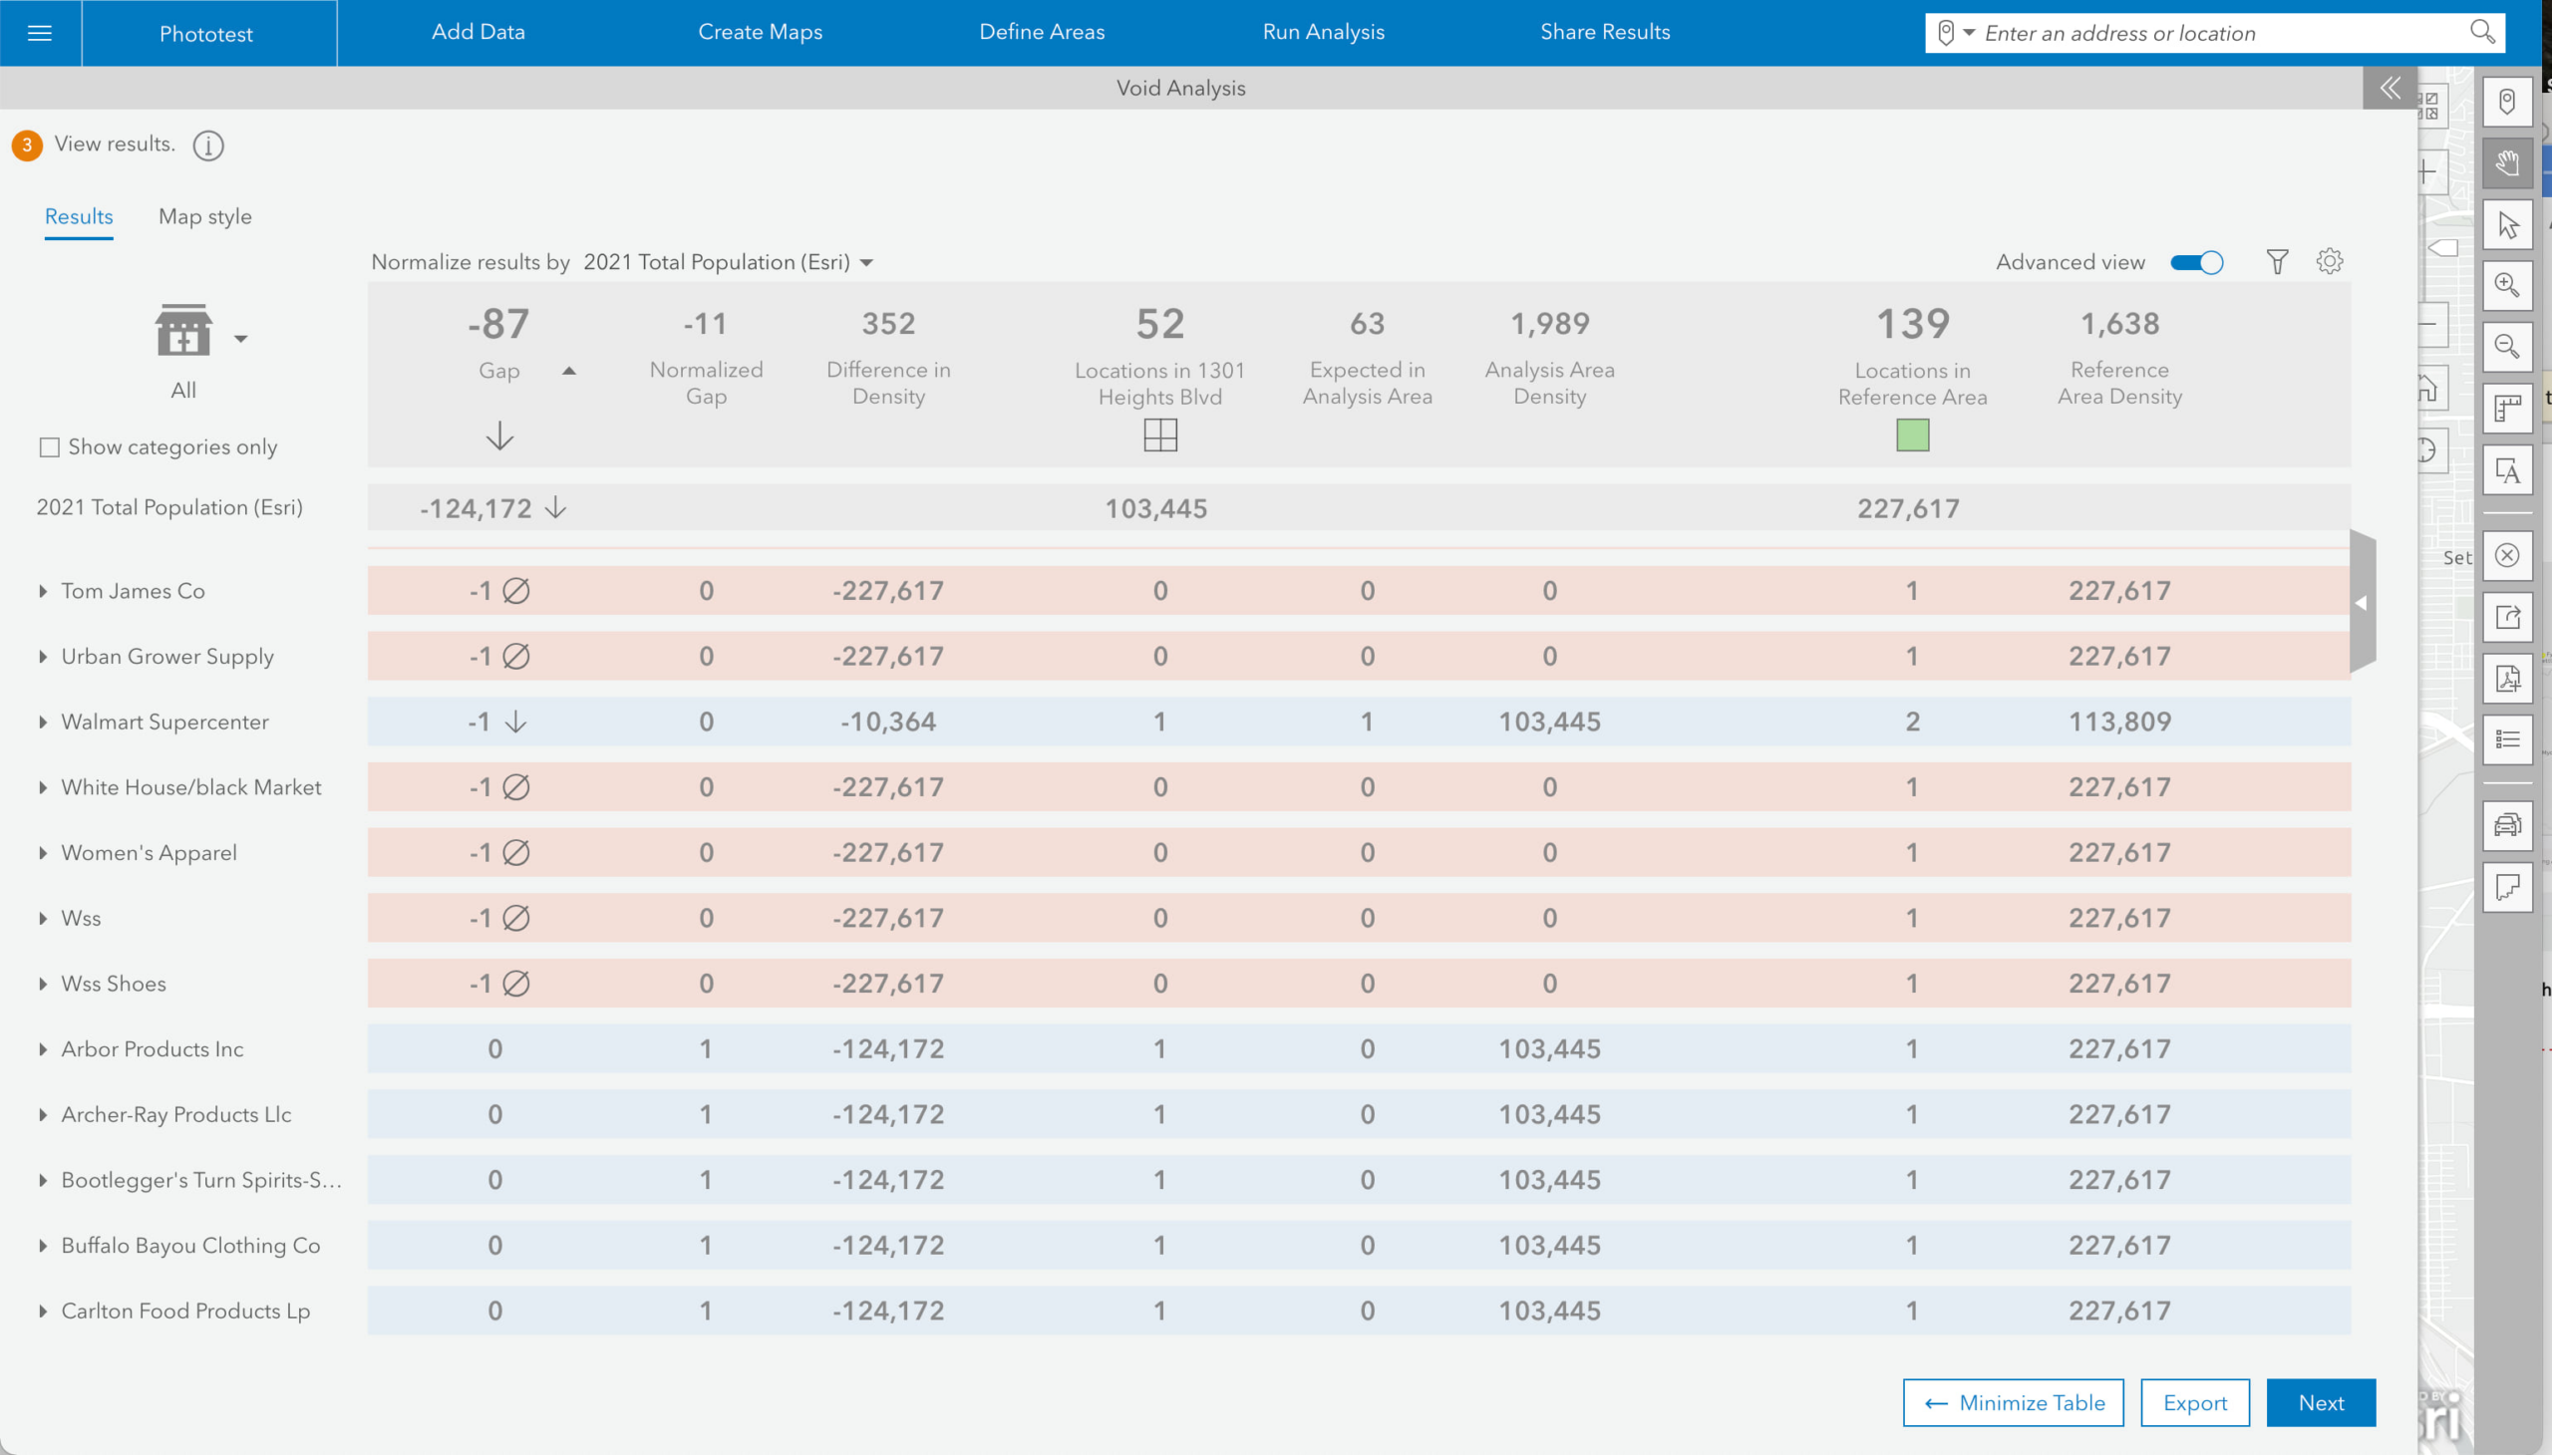Click the location pin search icon

(1947, 33)
